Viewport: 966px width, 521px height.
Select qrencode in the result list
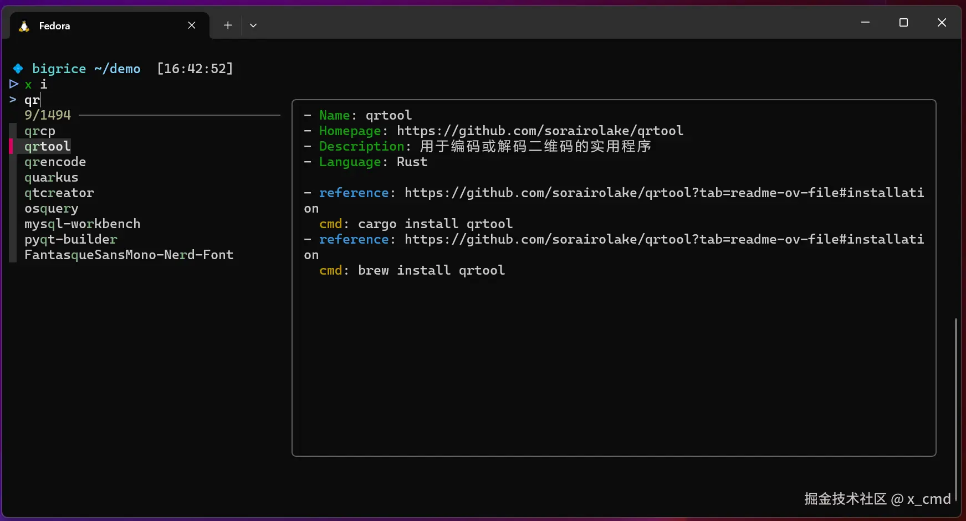pos(55,162)
